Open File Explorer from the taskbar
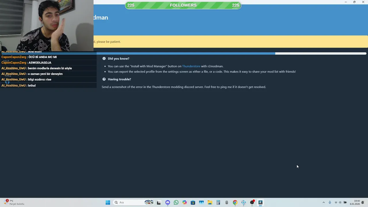The width and height of the screenshot is (368, 207). tap(210, 202)
